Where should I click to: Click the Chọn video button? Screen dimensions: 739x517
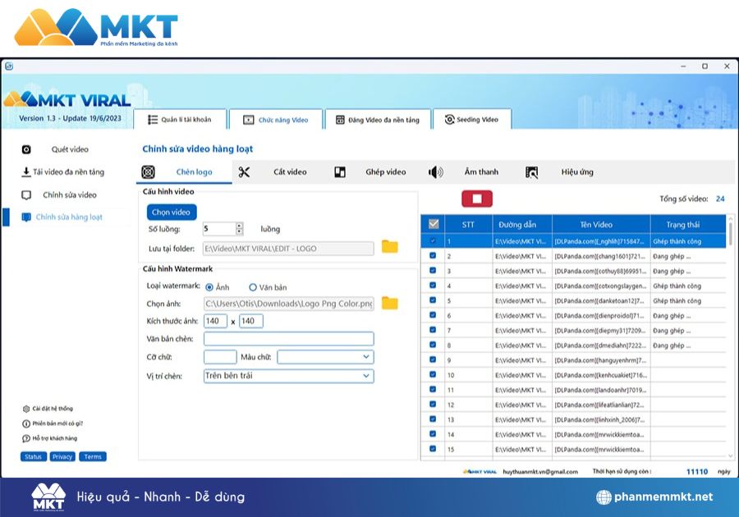(x=171, y=212)
